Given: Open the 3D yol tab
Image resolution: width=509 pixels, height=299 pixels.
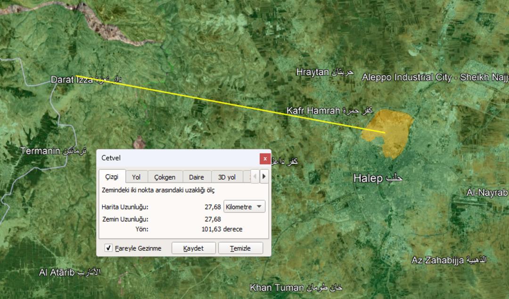Looking at the screenshot, I should [227, 177].
